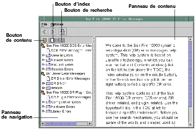Click the content pane scroll up arrow
The height and width of the screenshot is (130, 196).
(x=190, y=39)
